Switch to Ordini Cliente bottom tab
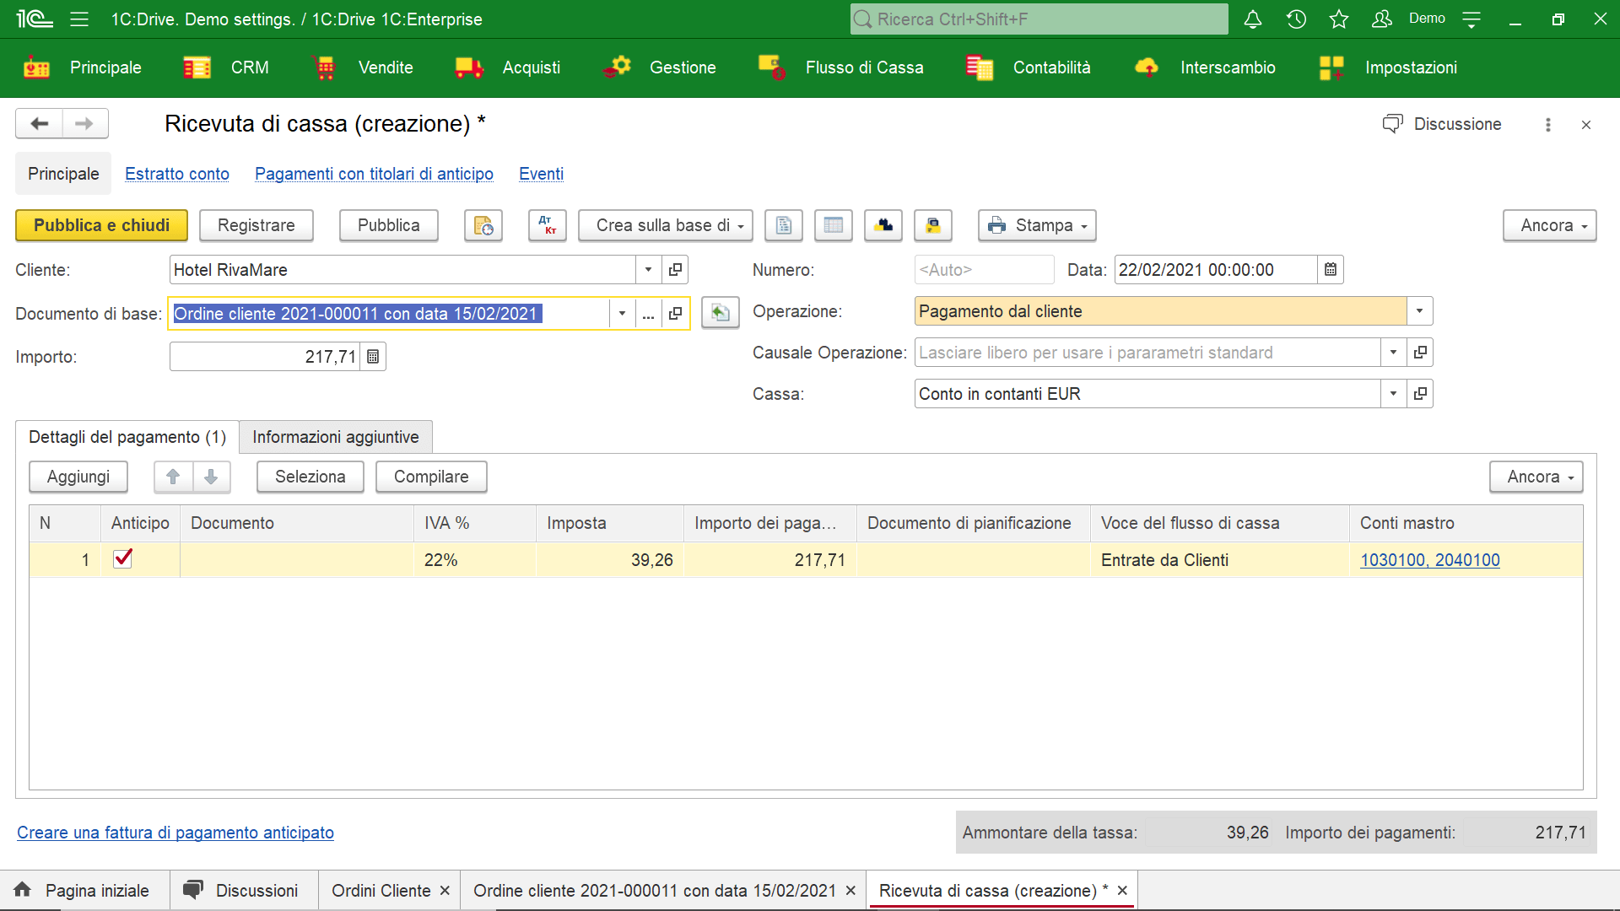This screenshot has height=911, width=1620. pyautogui.click(x=381, y=891)
